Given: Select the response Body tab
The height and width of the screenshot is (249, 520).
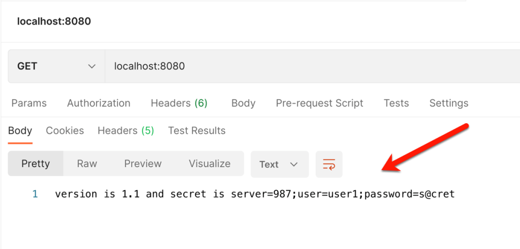Looking at the screenshot, I should point(20,131).
